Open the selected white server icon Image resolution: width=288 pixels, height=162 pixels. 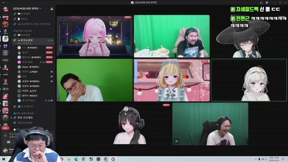[5, 39]
